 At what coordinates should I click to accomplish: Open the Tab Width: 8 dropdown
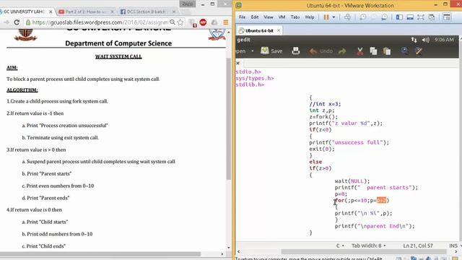(369, 246)
